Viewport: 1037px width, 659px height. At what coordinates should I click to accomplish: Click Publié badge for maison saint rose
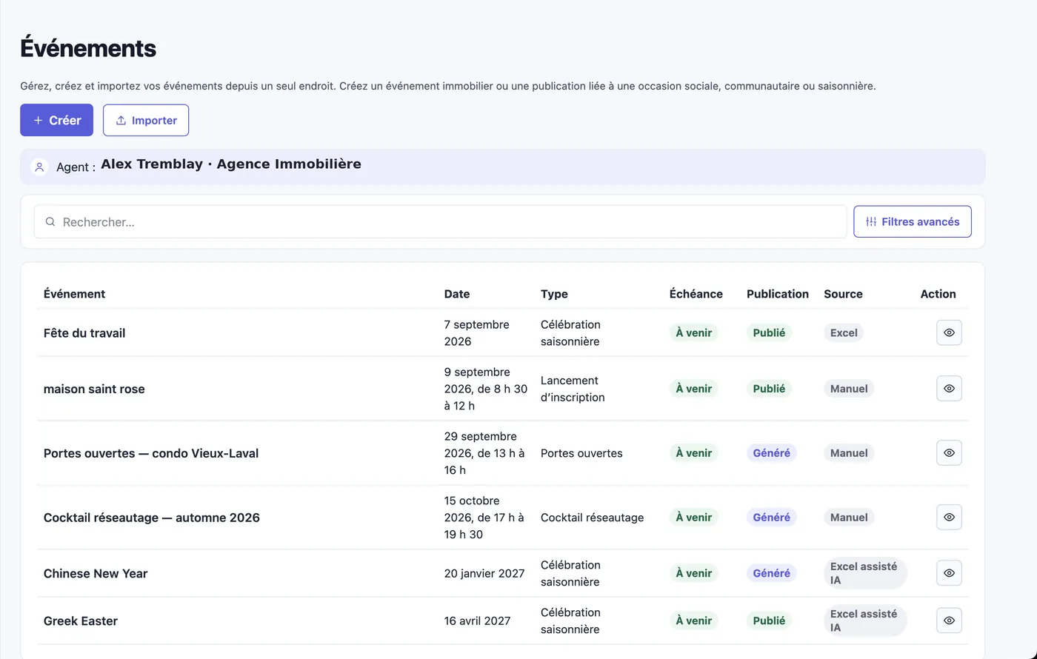tap(769, 388)
